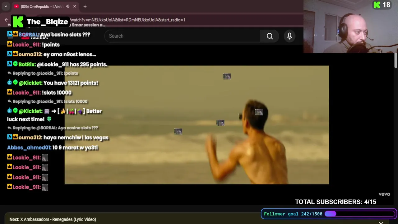
Task: Click the Kick logo beside The_Blqize
Action: 18,22
